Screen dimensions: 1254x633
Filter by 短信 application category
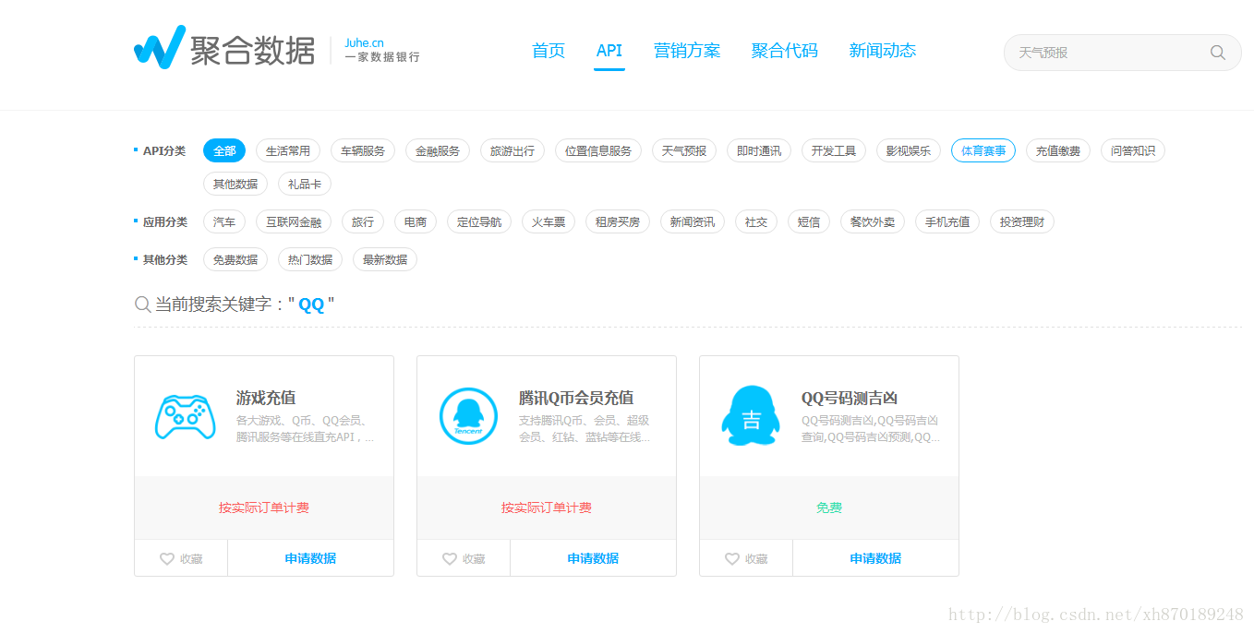click(x=809, y=221)
